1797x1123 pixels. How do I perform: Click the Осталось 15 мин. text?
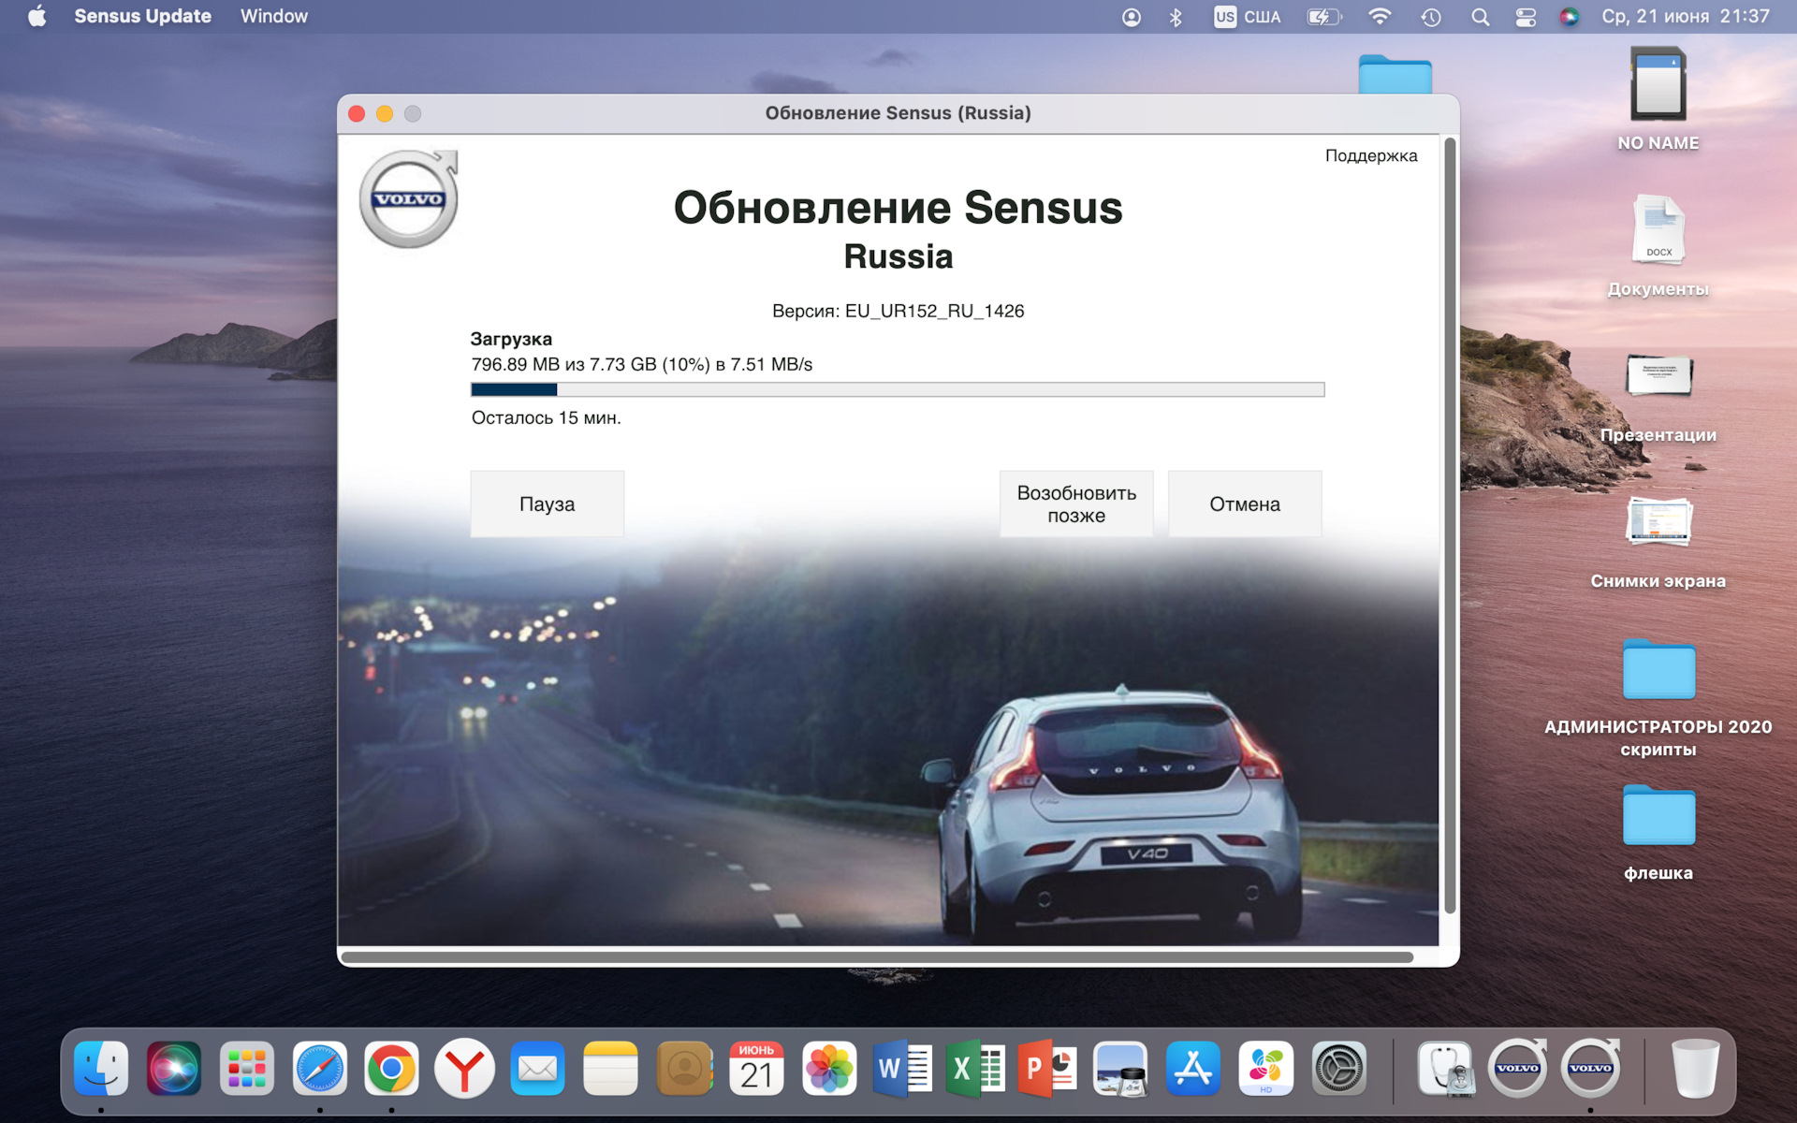coord(547,417)
